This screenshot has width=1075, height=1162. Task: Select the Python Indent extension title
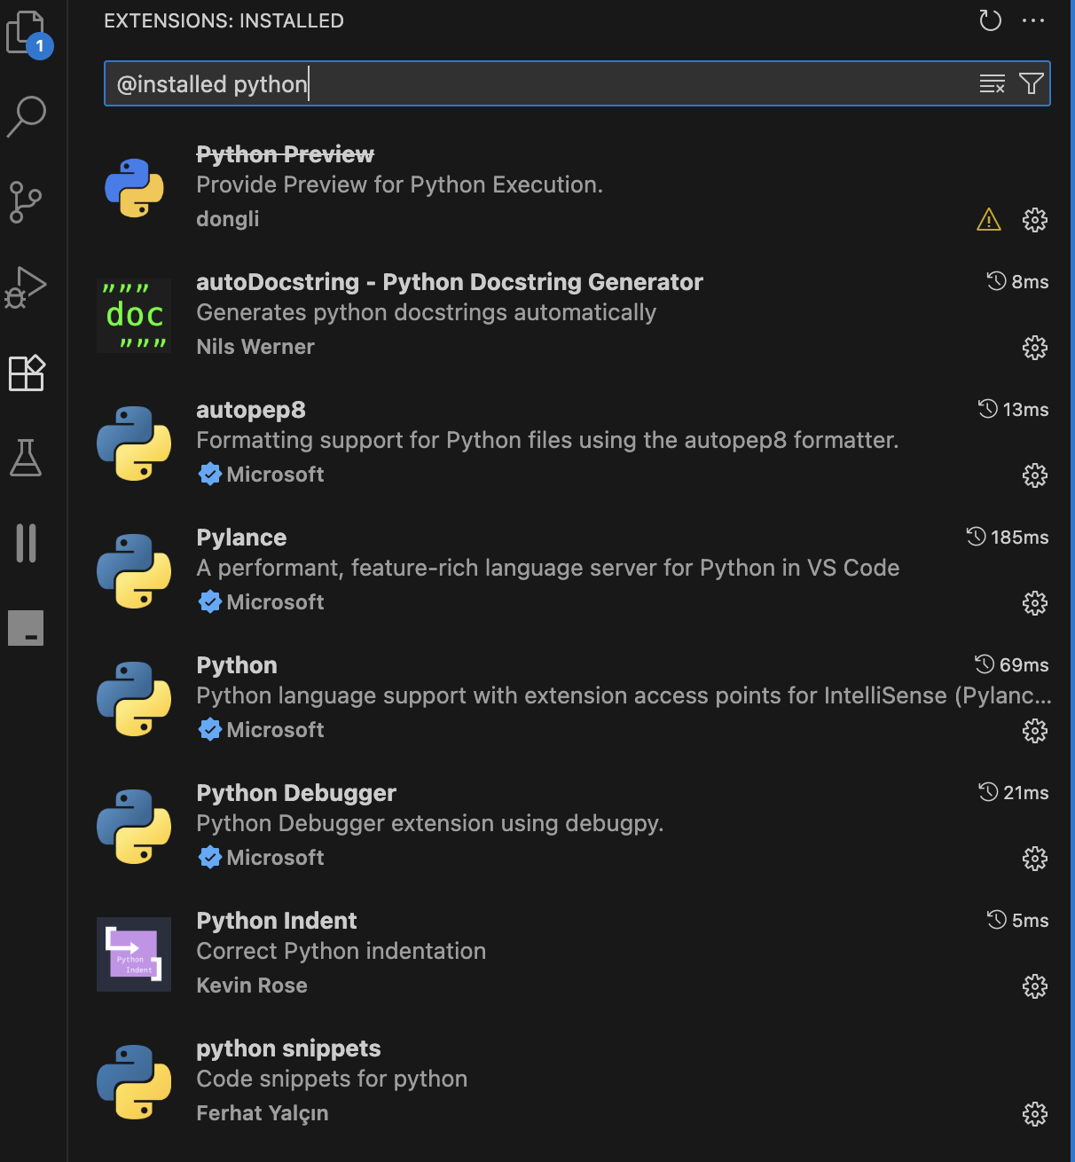coord(277,921)
